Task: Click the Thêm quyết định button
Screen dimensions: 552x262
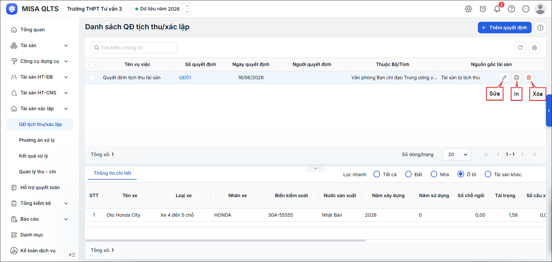Action: click(x=505, y=28)
